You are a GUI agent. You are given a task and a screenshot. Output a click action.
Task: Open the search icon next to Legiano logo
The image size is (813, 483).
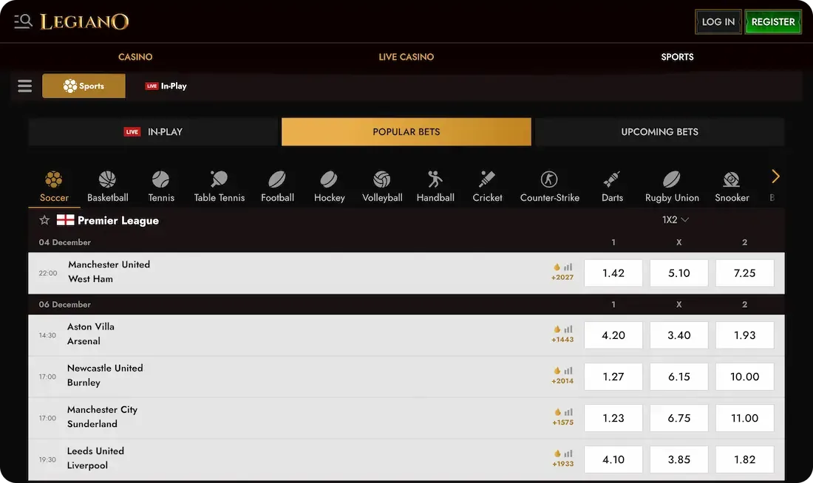[21, 21]
